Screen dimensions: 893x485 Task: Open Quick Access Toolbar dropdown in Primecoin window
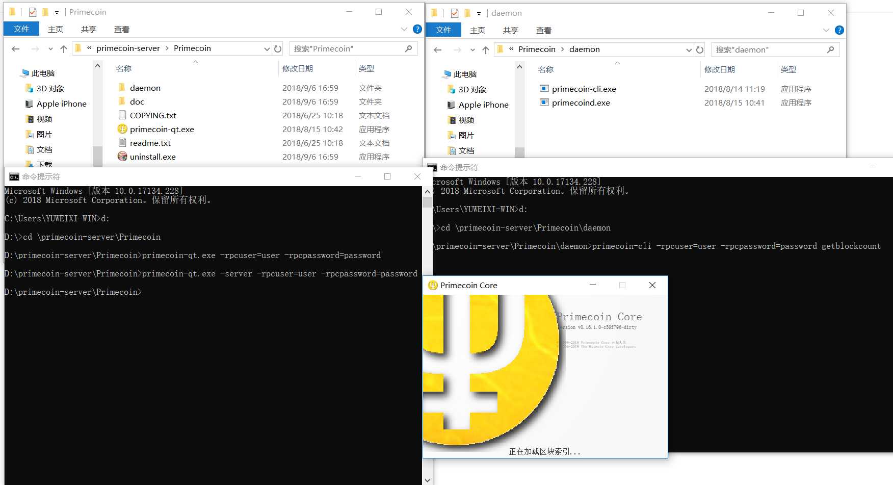pyautogui.click(x=57, y=12)
